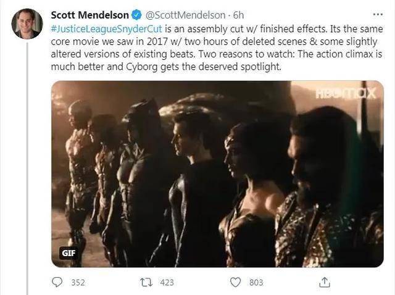The image size is (395, 295).
Task: Click the HBO Max watermark on the GIF
Action: pos(346,93)
